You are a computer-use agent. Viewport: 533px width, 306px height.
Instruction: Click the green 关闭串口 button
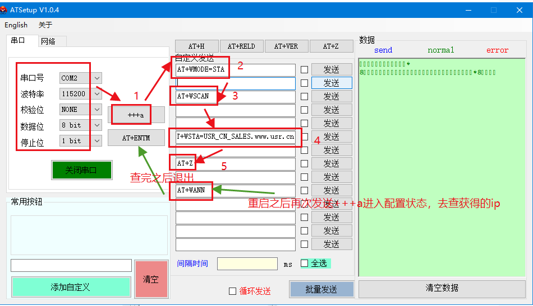(81, 170)
